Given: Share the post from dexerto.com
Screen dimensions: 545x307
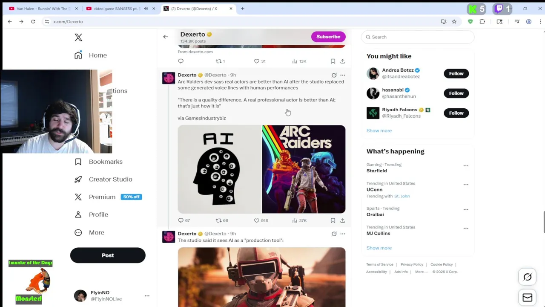Looking at the screenshot, I should tap(343, 61).
